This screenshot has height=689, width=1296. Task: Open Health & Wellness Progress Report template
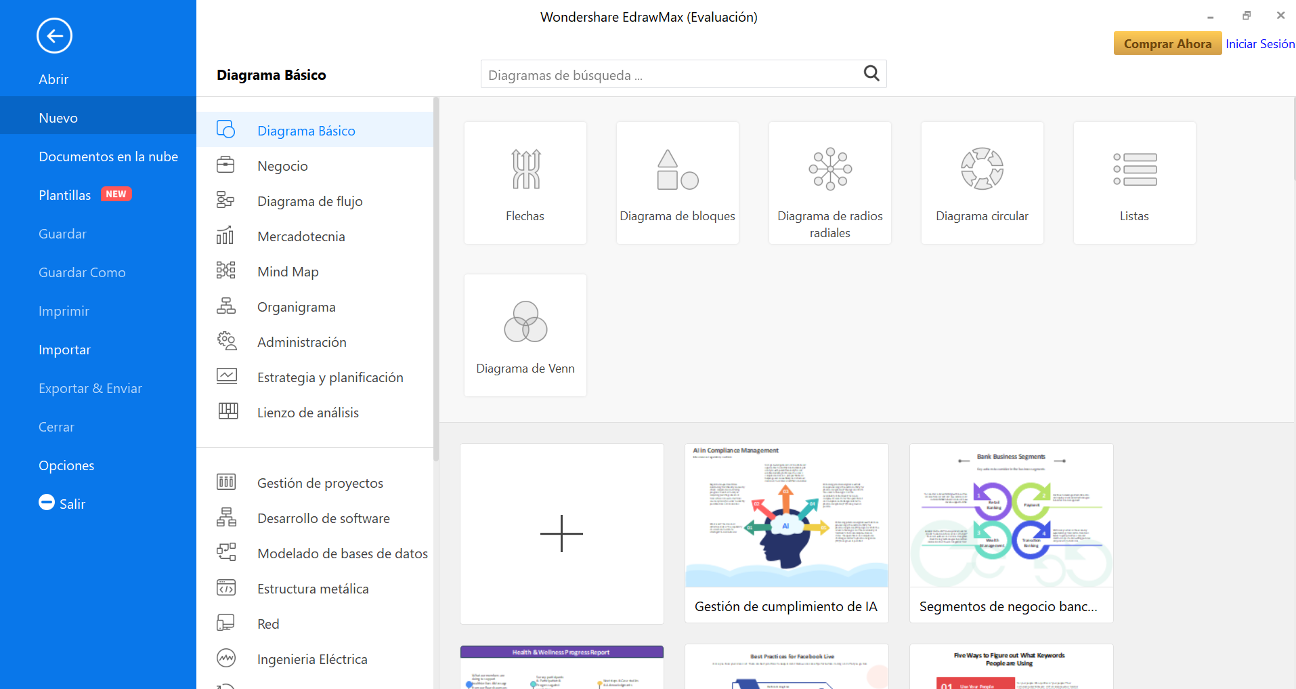click(562, 667)
